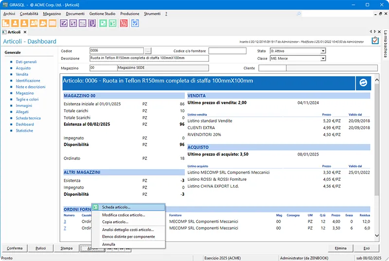
Task: Open Scheda tecnica in sidebar
Action: coord(28,118)
